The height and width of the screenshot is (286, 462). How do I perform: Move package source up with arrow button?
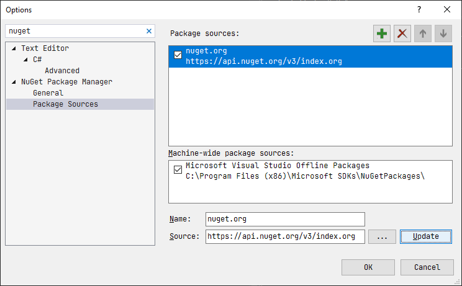(x=423, y=34)
